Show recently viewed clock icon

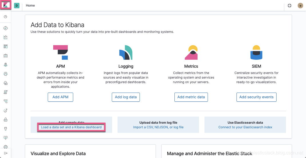[x=5, y=17]
